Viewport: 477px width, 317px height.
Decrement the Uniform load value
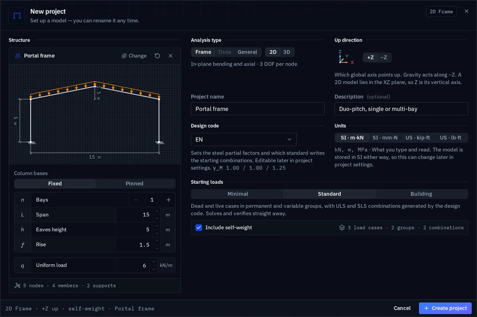[153, 269]
